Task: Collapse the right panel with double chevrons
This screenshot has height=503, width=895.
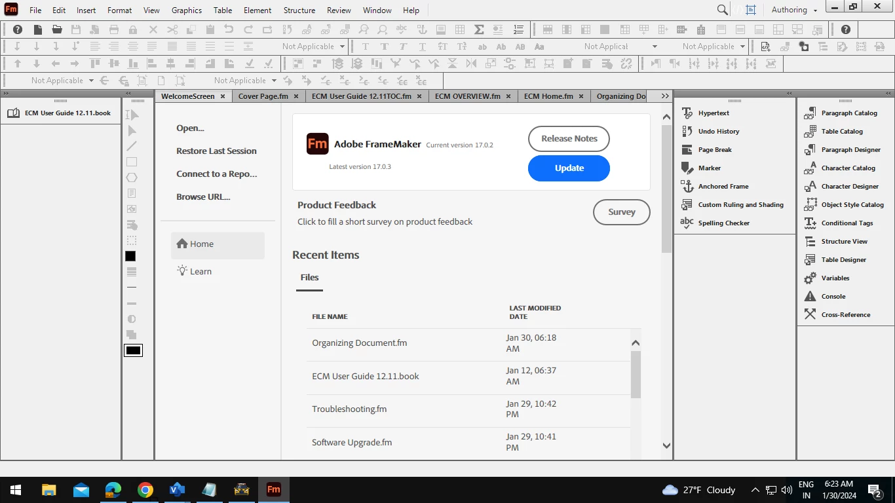Action: pos(888,94)
